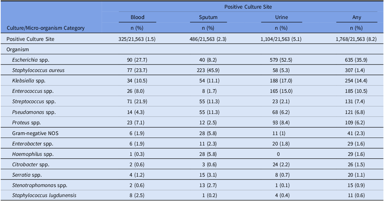The width and height of the screenshot is (384, 201).
Task: Click the Staphylococcus lugdunensis row label
Action: 44,195
